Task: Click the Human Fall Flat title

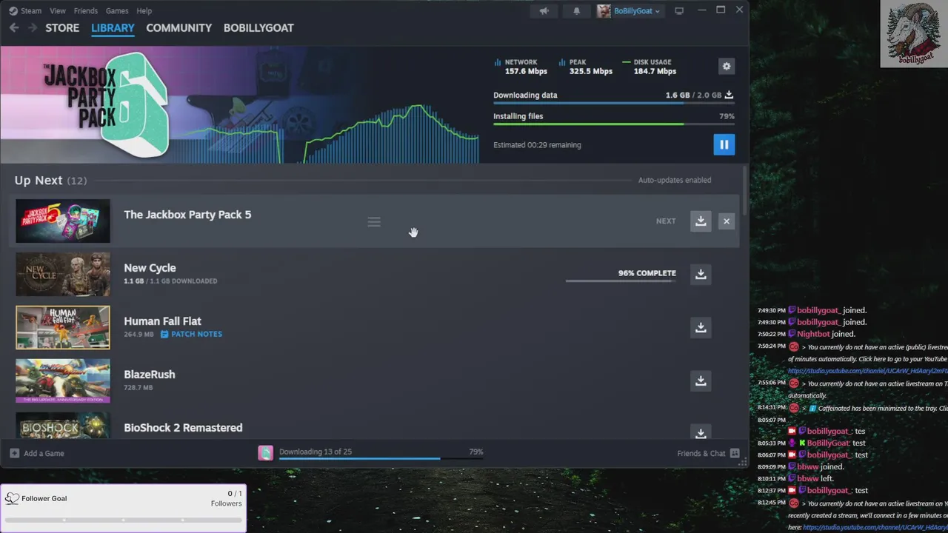Action: coord(162,321)
